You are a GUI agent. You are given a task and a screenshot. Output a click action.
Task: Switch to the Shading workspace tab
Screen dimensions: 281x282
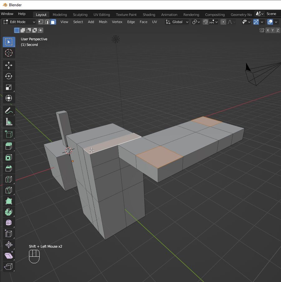tap(149, 14)
